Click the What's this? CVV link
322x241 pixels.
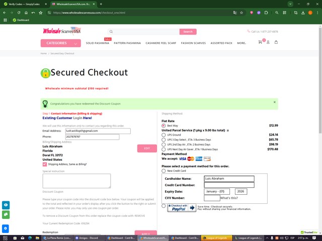[229, 198]
